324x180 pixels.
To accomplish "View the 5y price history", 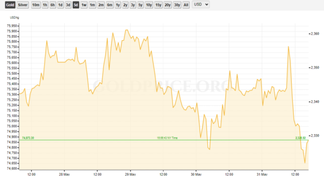I will (140, 5).
